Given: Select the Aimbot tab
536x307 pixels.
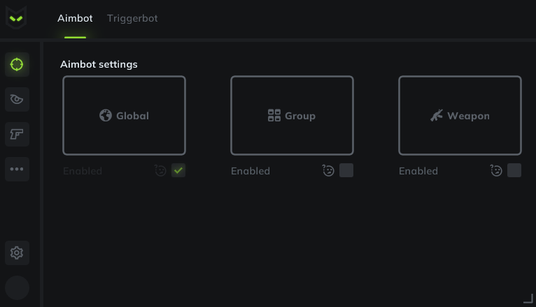Looking at the screenshot, I should pyautogui.click(x=75, y=18).
